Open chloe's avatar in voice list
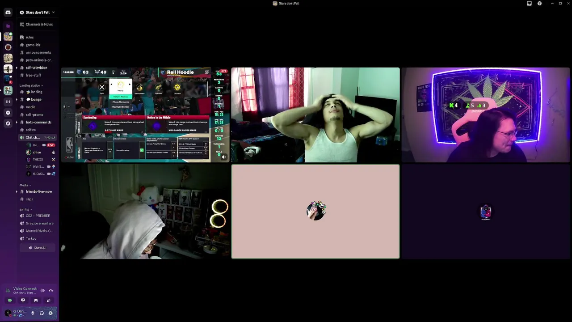The height and width of the screenshot is (322, 572). [x=29, y=153]
